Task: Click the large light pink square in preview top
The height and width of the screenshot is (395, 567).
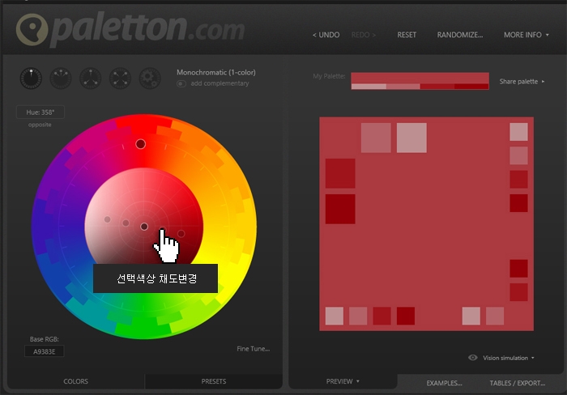Action: [411, 138]
